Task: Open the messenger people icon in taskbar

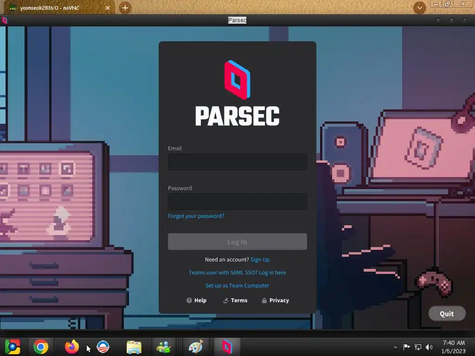Action: 164,347
